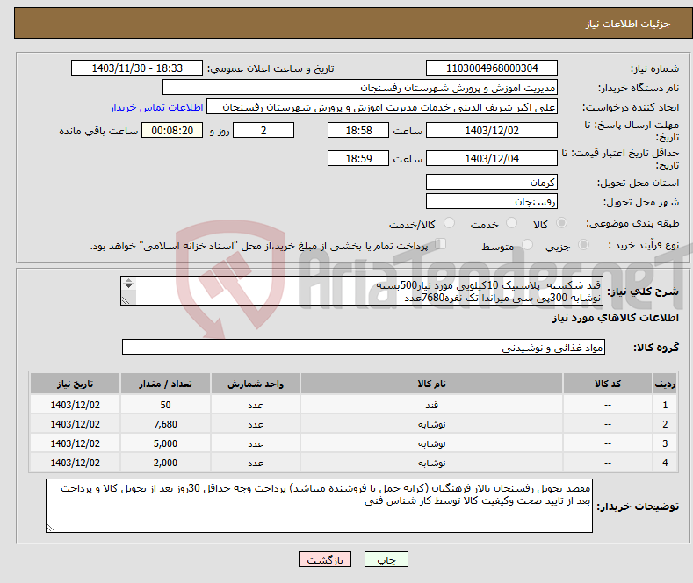Click the بازگشت (back) button
The image size is (693, 583).
pyautogui.click(x=325, y=559)
